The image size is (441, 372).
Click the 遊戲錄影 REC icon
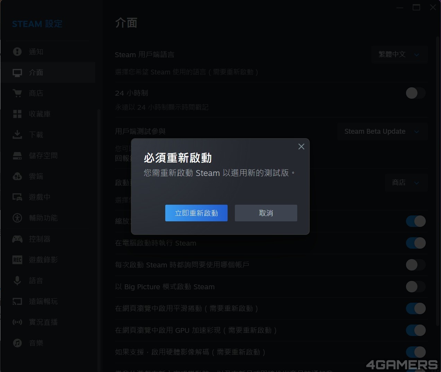[x=17, y=260]
